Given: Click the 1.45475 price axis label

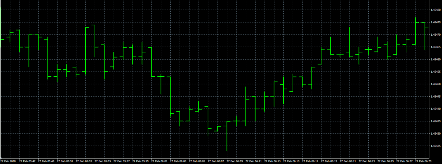Looking at the screenshot, I should [x=436, y=23].
